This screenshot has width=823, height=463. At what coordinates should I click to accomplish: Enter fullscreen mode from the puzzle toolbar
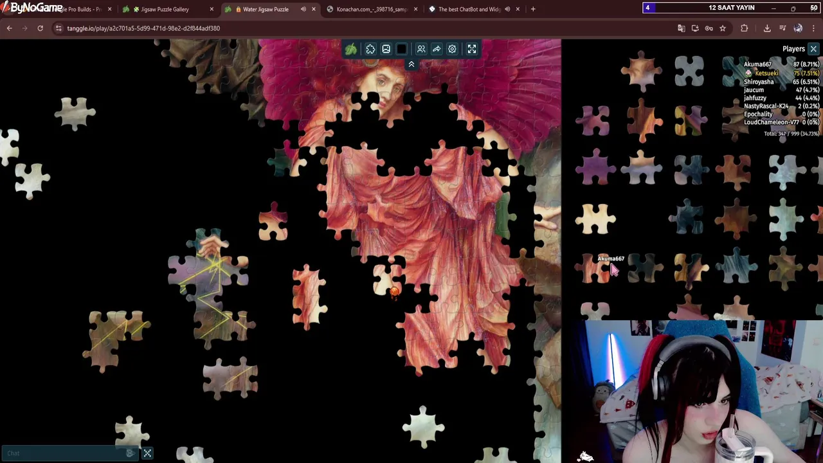[472, 49]
